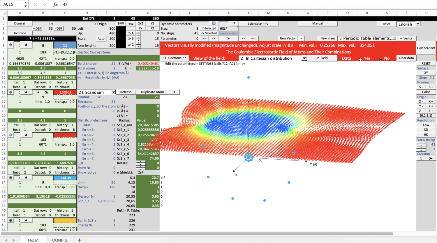Open the 21 Scandium element dropdown
437x243 pixels.
click(113, 92)
